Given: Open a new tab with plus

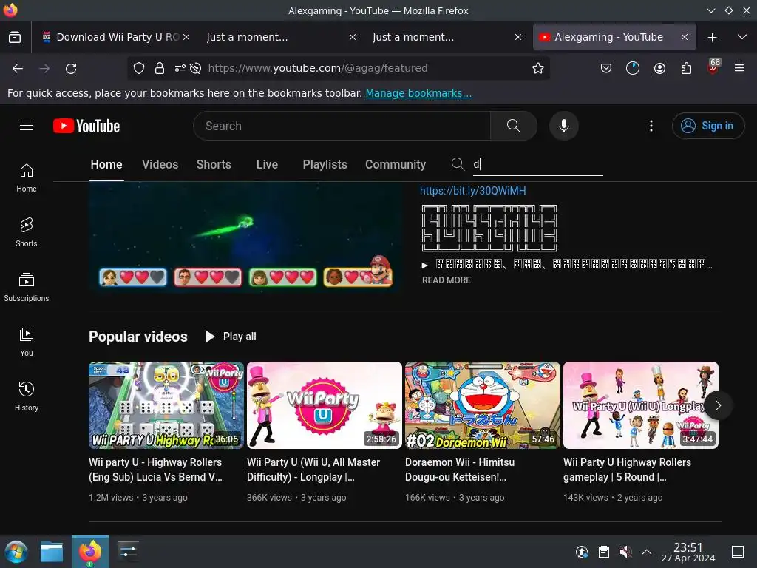Looking at the screenshot, I should tap(712, 37).
